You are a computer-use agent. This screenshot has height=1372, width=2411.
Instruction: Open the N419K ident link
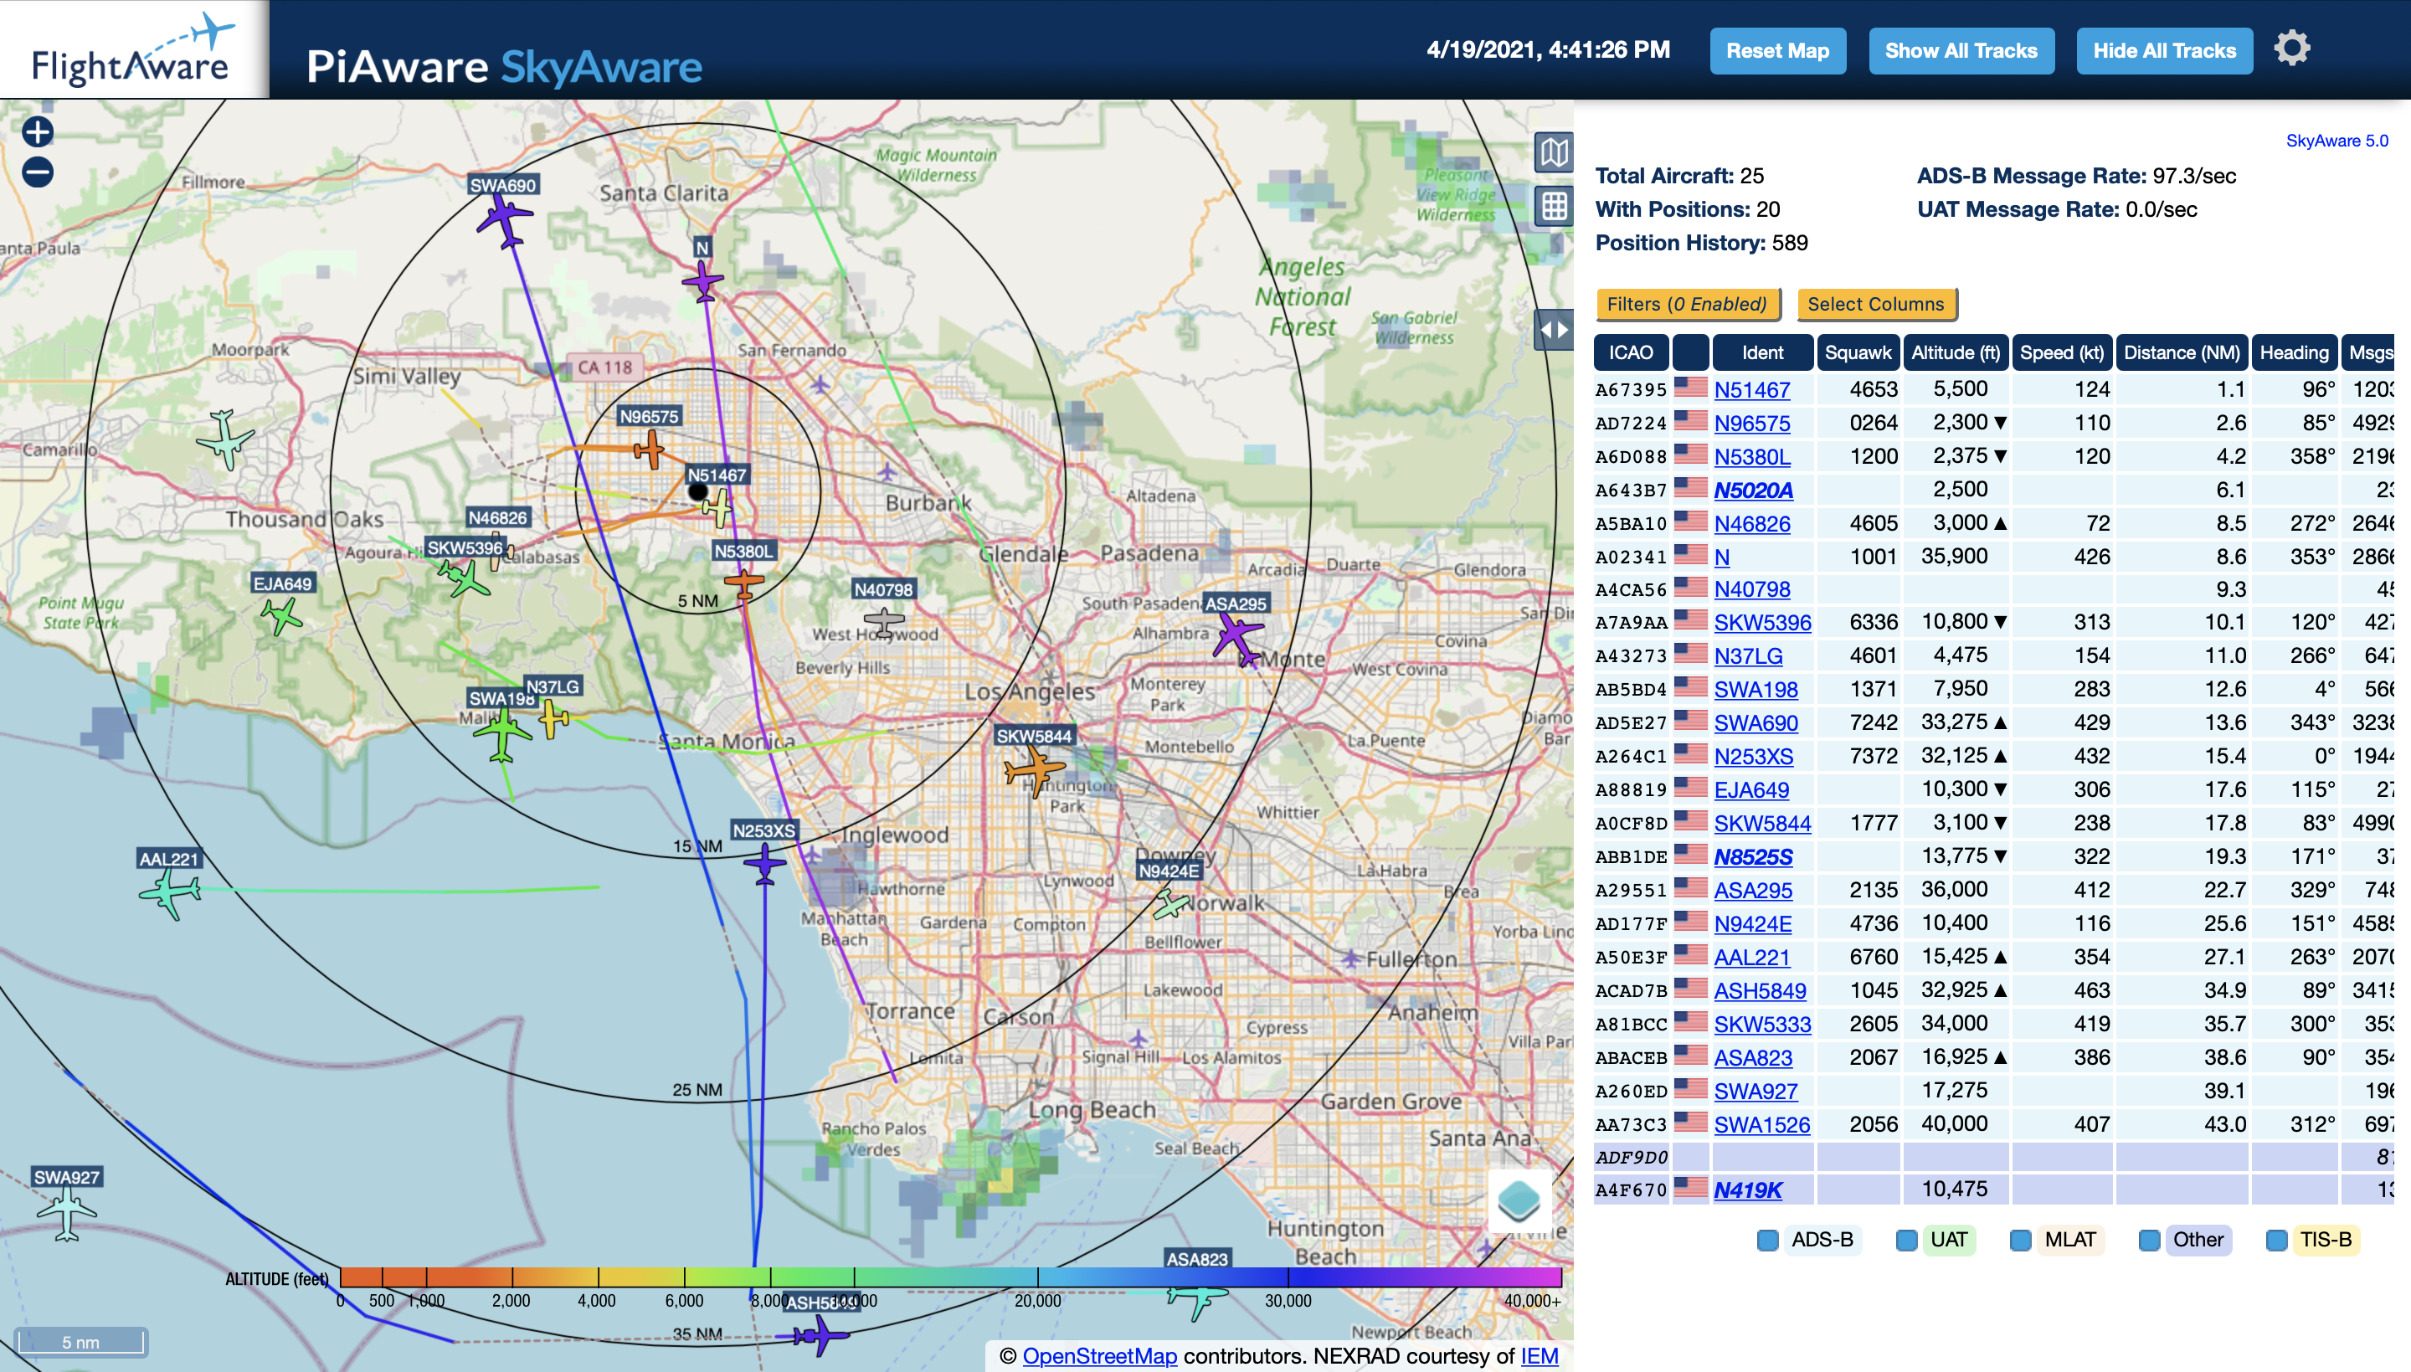tap(1748, 1190)
